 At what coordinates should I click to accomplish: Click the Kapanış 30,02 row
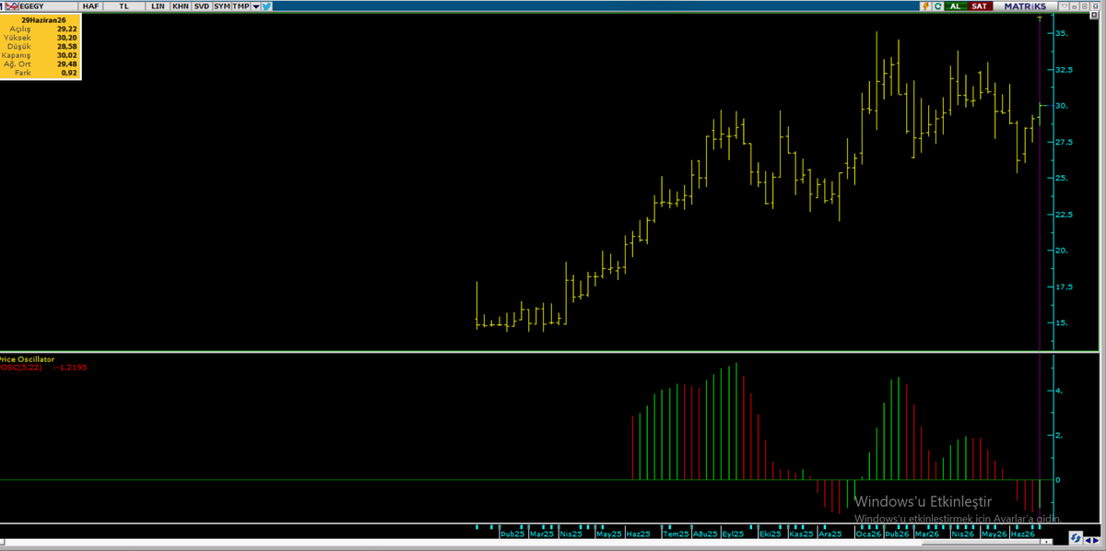click(x=41, y=55)
